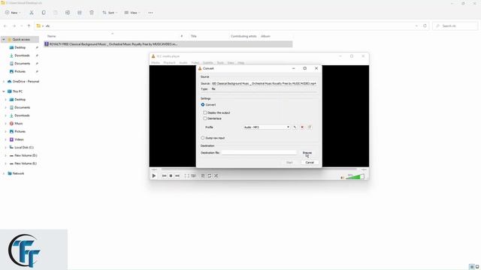Image resolution: width=481 pixels, height=270 pixels.
Task: Click the Rename icon in Explorer toolbar
Action: click(68, 13)
